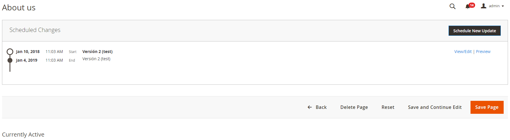Click Delete Page button

point(354,107)
